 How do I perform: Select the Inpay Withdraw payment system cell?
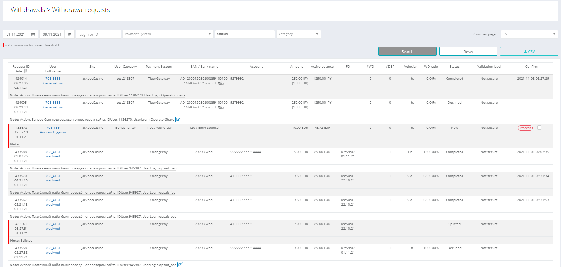tap(159, 128)
